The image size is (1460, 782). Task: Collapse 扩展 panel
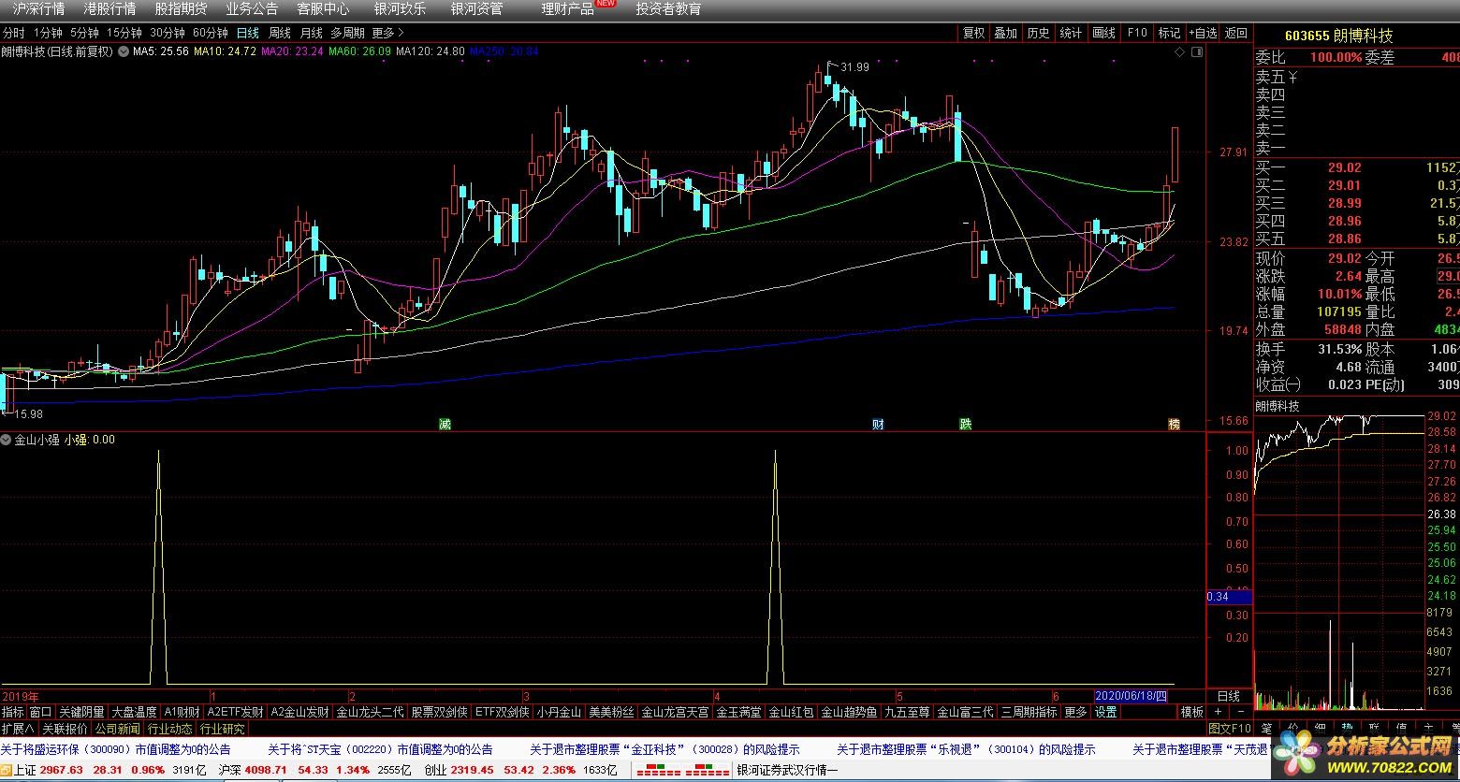pos(18,729)
